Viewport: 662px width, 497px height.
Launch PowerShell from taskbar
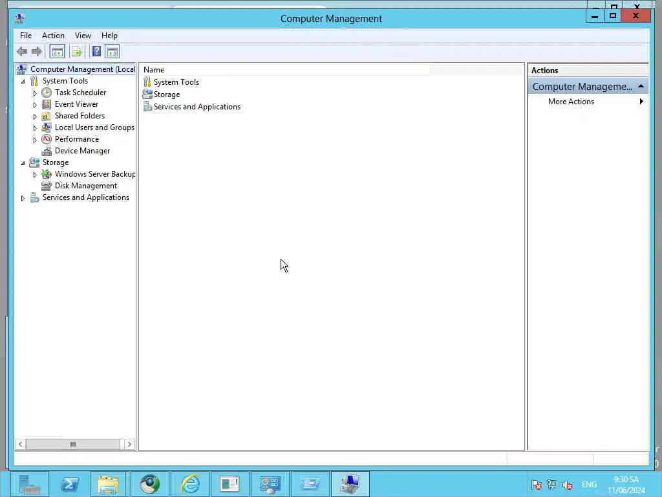click(x=70, y=484)
